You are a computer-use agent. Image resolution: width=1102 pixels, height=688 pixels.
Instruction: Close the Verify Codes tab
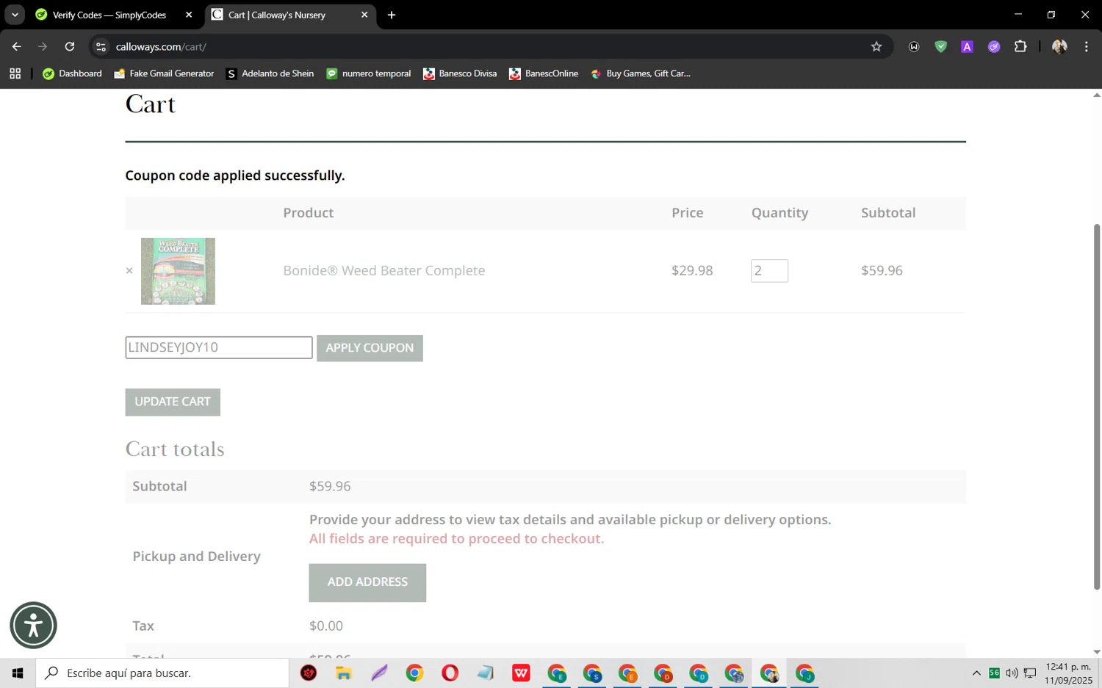pyautogui.click(x=189, y=15)
